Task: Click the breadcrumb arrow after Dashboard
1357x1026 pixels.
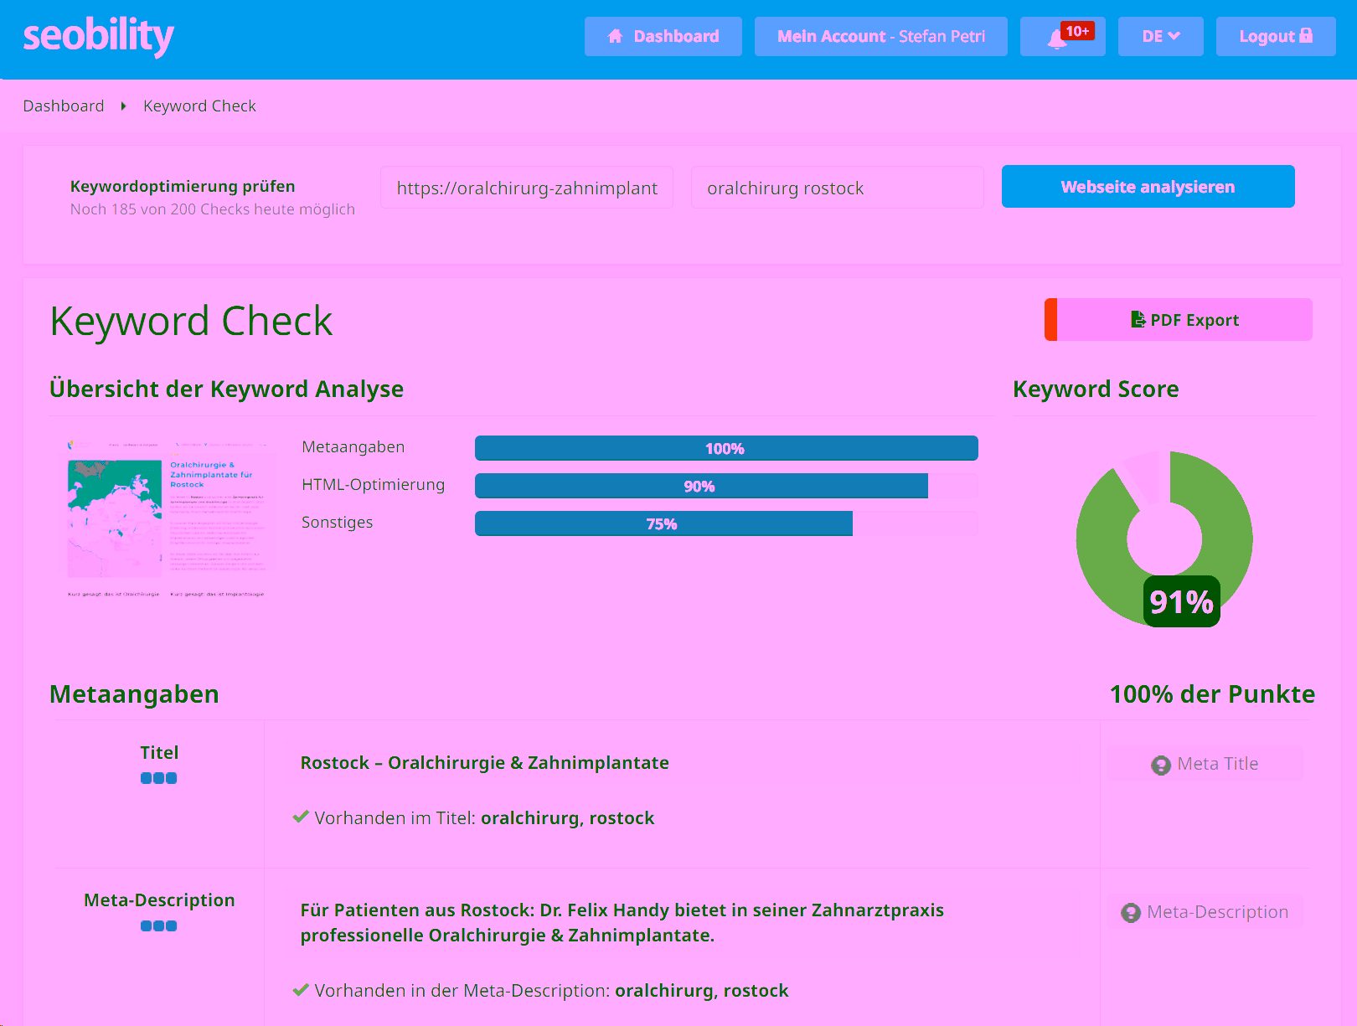Action: point(123,106)
